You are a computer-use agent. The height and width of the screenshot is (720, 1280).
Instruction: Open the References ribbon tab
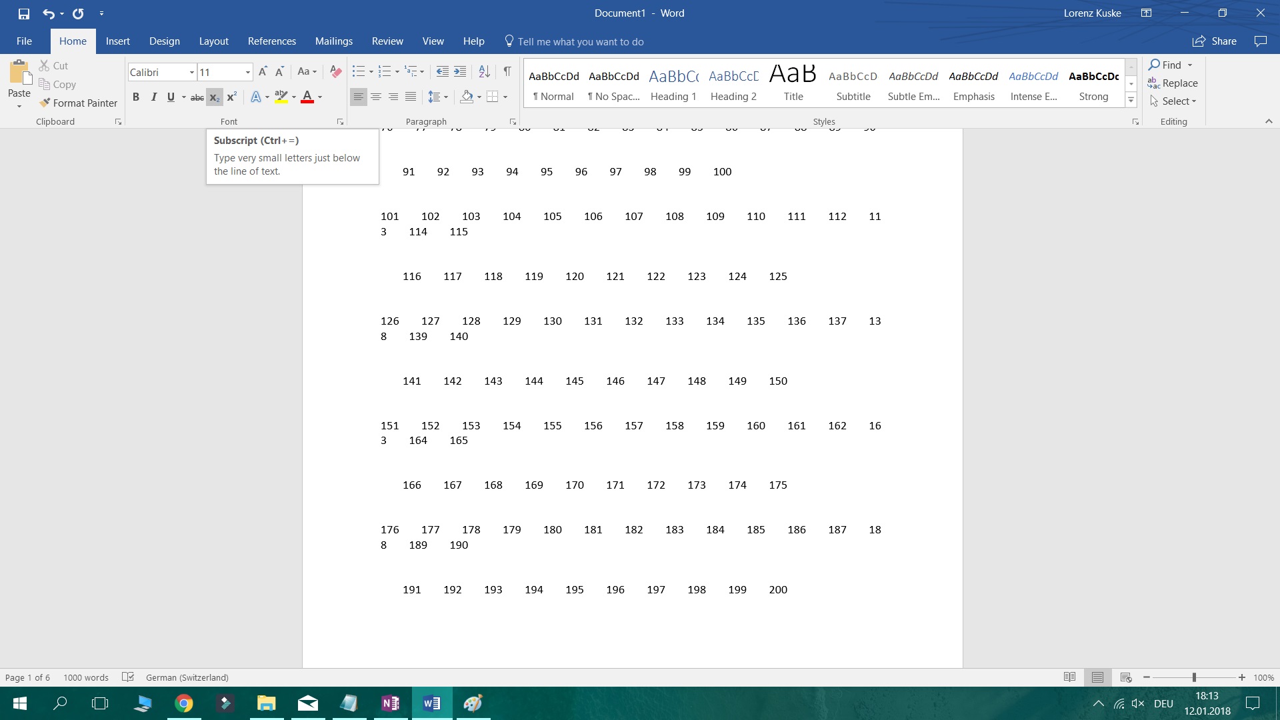pyautogui.click(x=271, y=41)
